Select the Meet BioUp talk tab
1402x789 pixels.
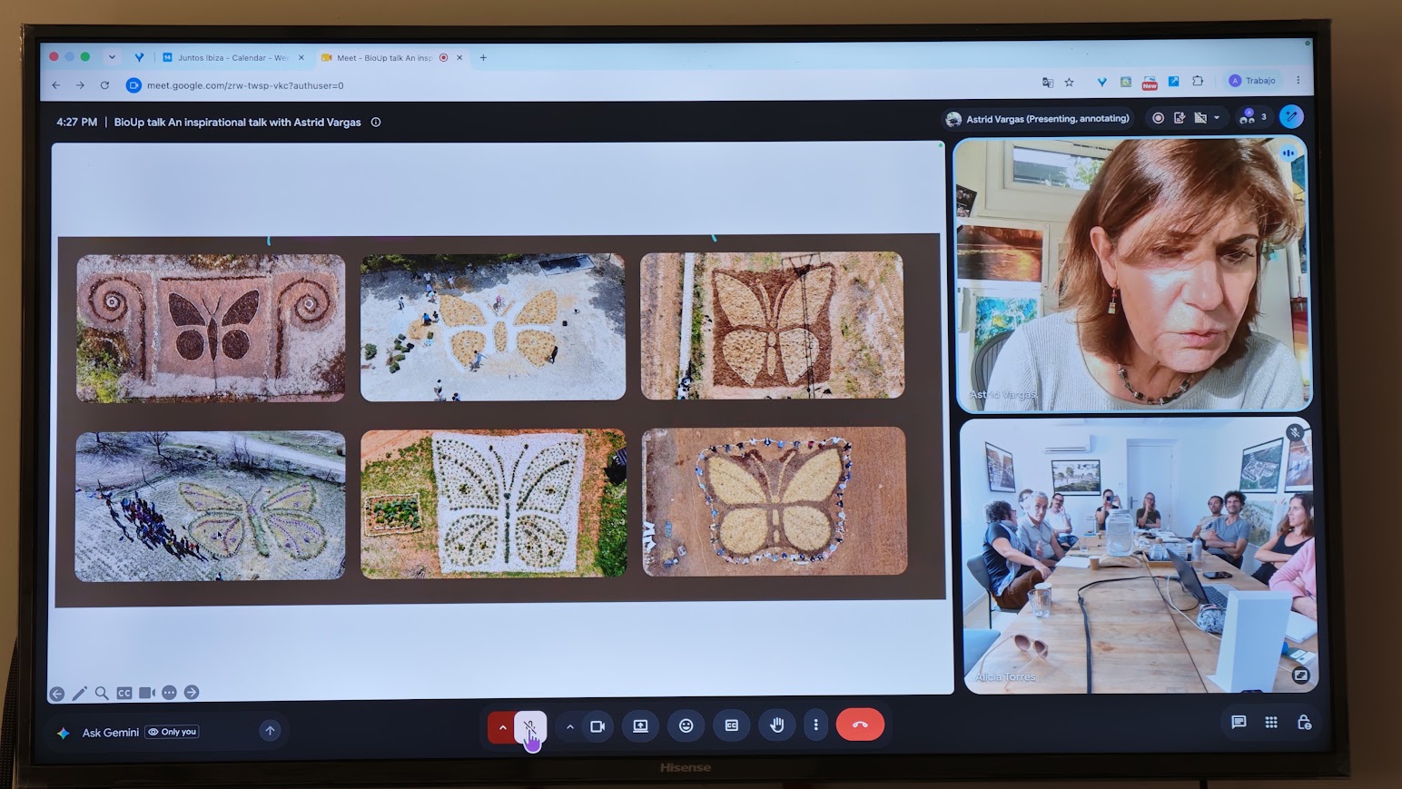[x=392, y=57]
